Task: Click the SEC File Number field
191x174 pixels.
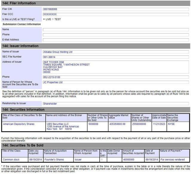Action: click(x=115, y=57)
